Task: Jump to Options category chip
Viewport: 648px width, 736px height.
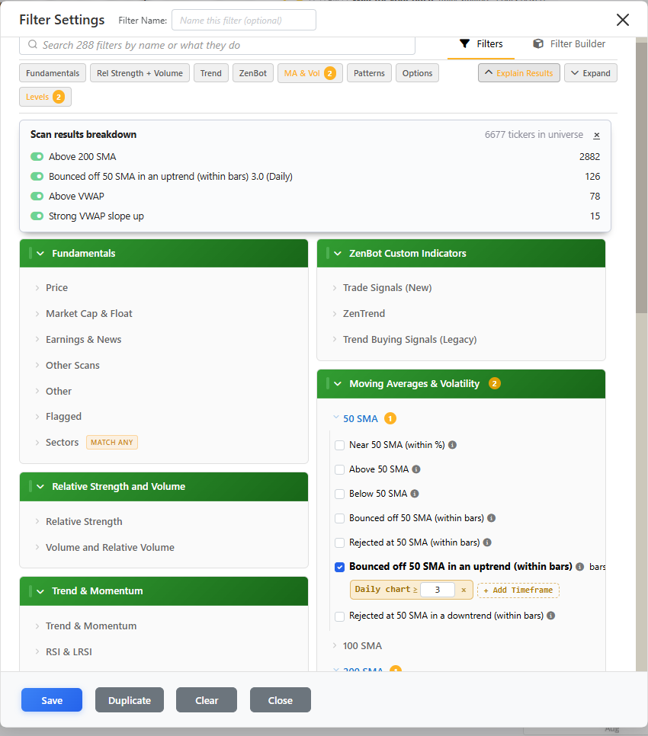Action: 417,73
